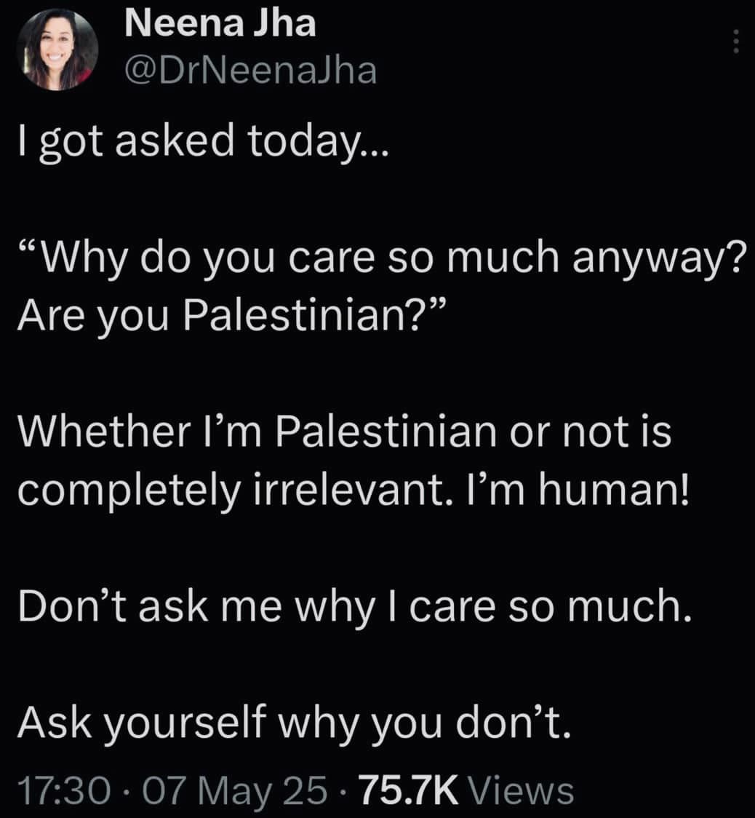Click the "Whether I'm Palestinian or not is" line
The height and width of the screenshot is (818, 755).
coord(345,432)
